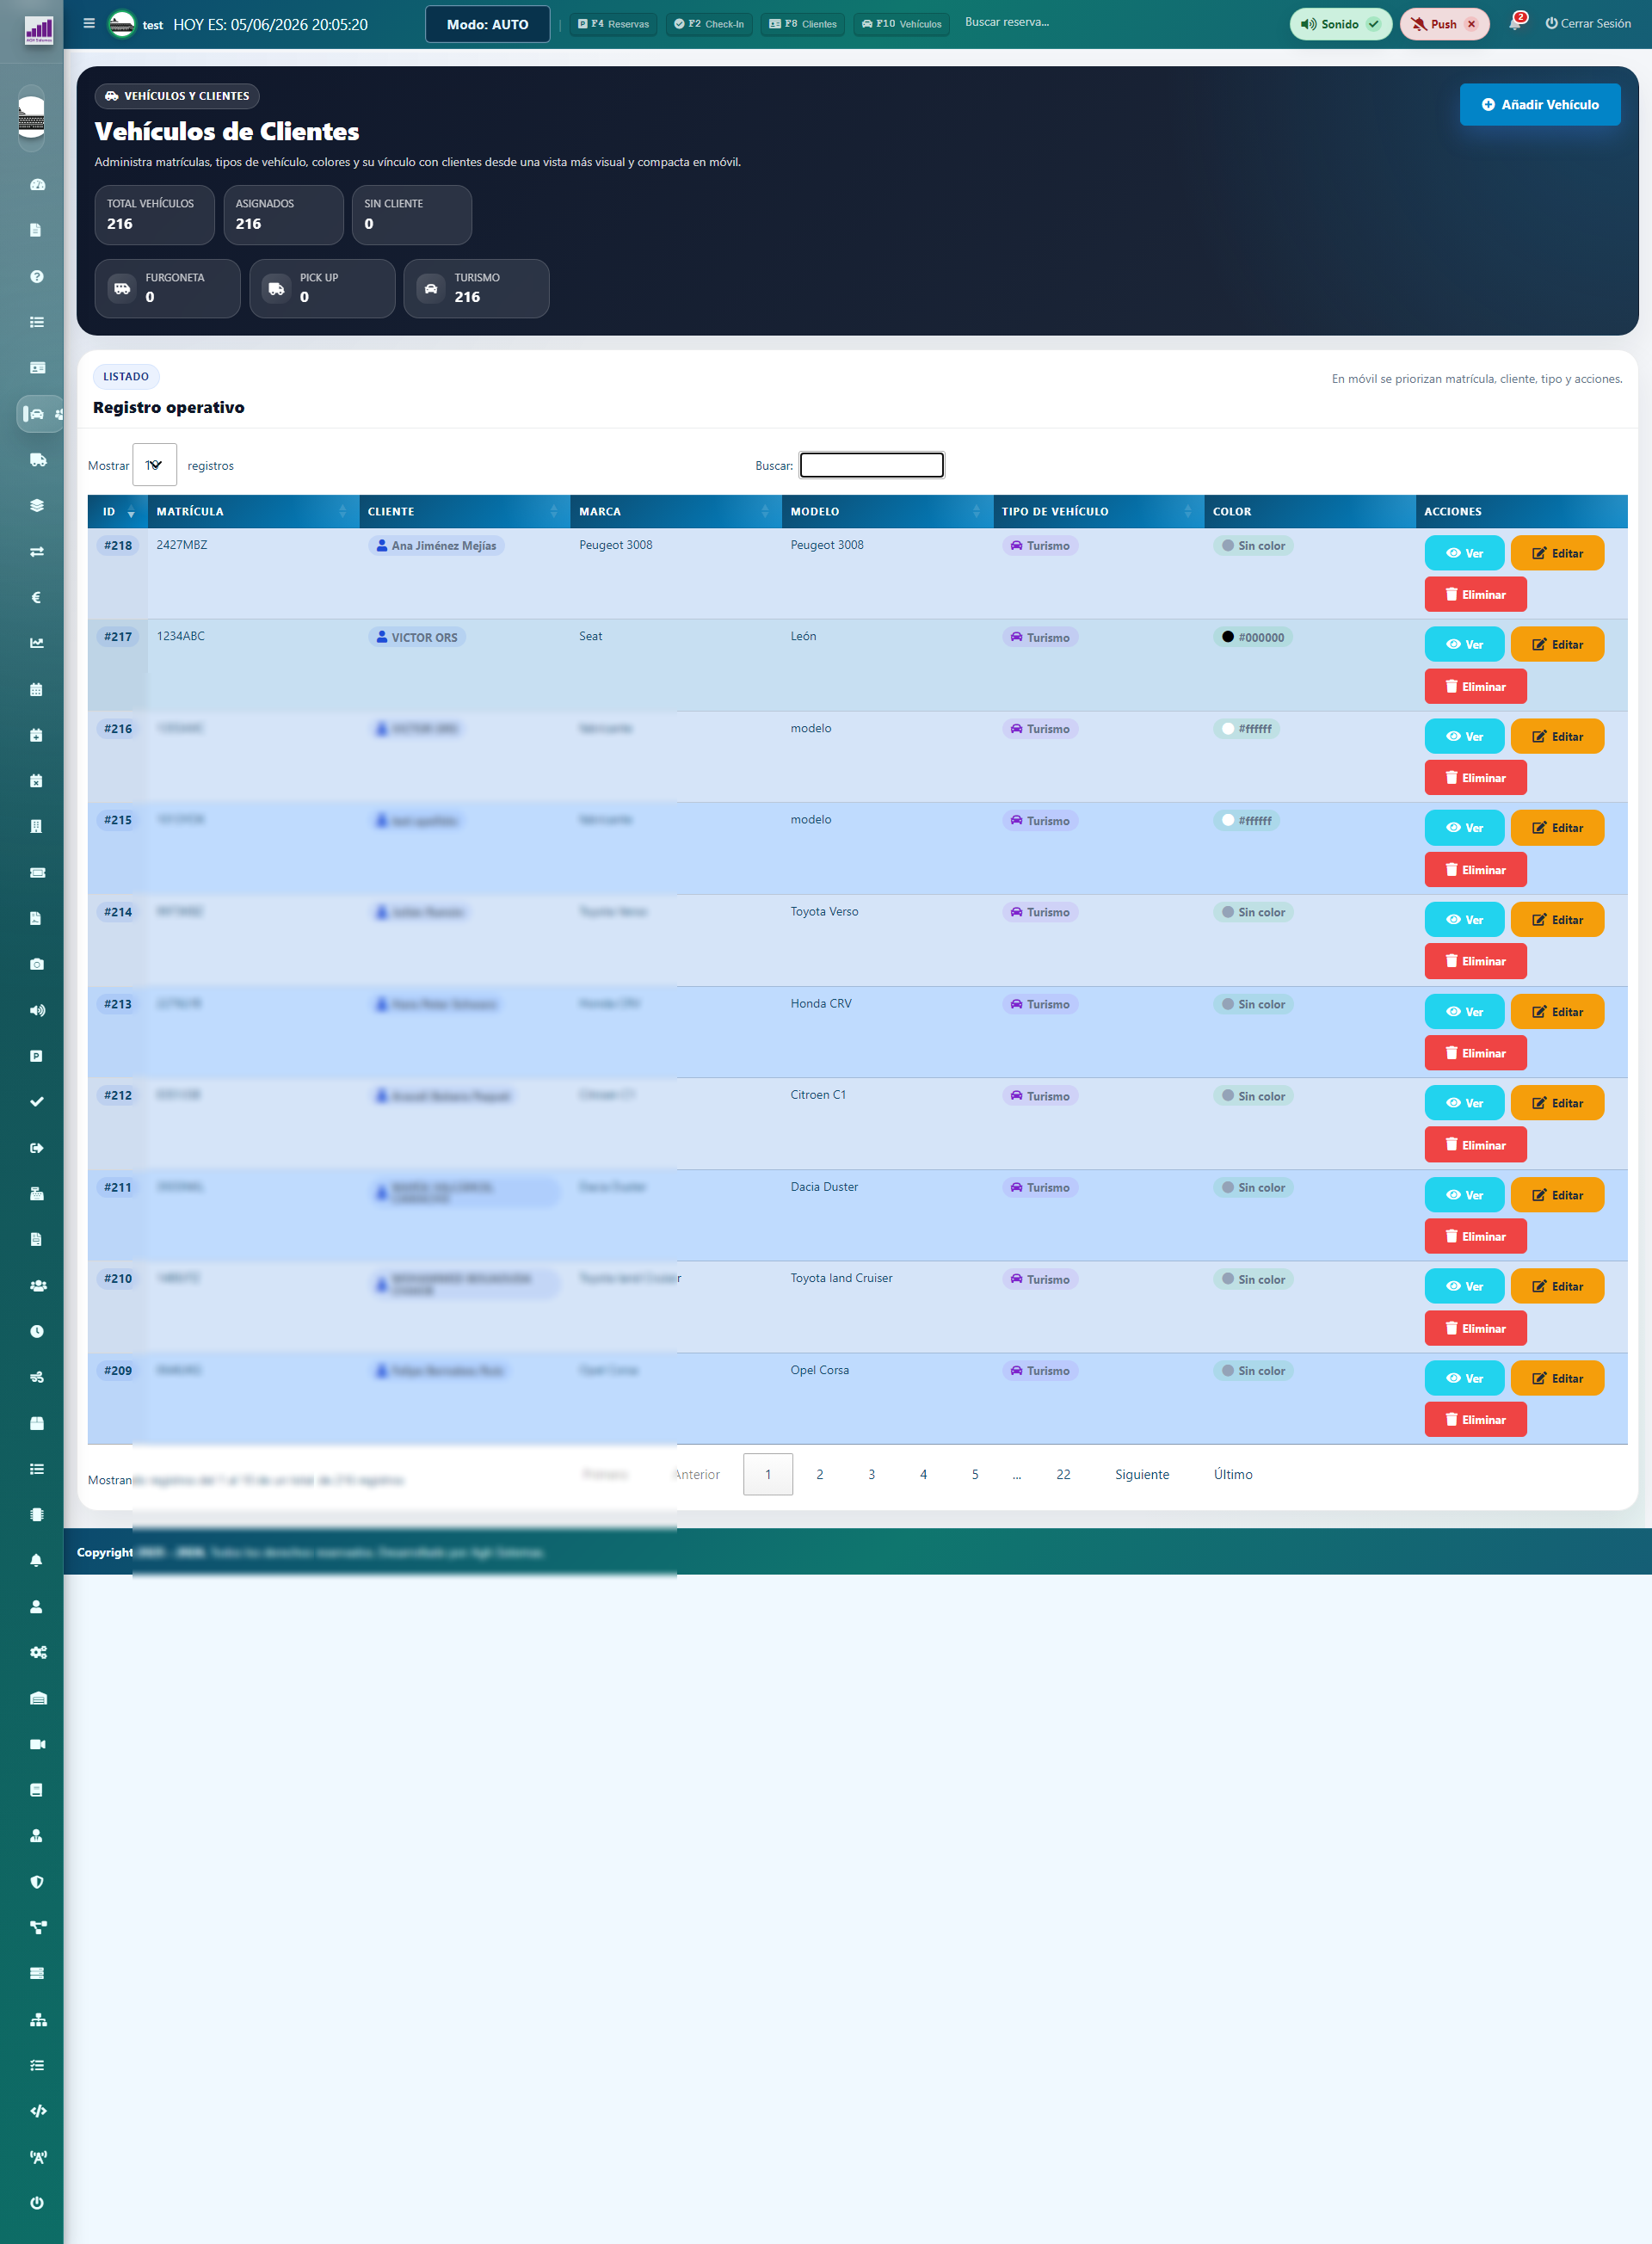Sort table by Tipo de Vehículo column

pyautogui.click(x=1098, y=511)
